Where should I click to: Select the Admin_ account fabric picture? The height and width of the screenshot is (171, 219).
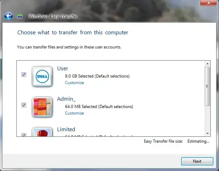pos(42,107)
